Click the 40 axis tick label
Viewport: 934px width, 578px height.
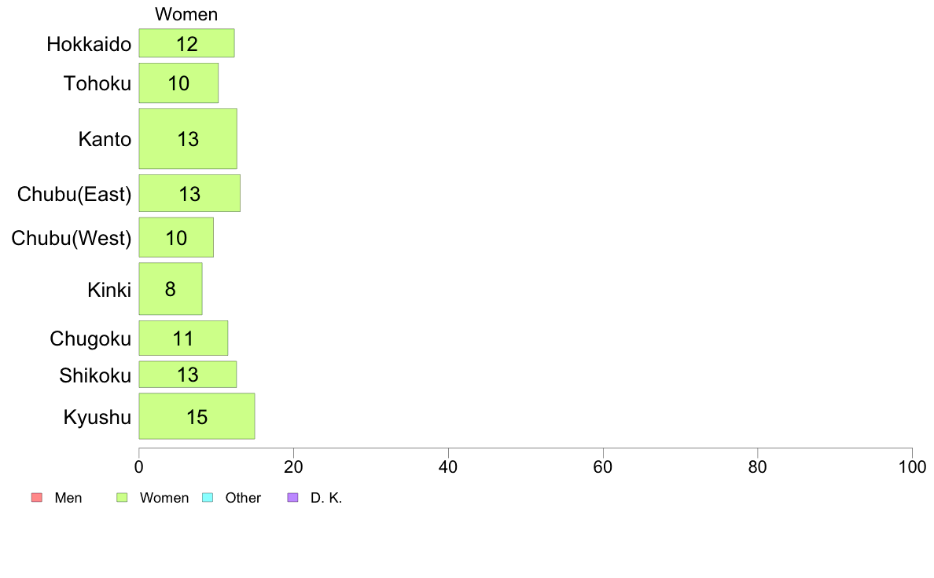coord(448,467)
